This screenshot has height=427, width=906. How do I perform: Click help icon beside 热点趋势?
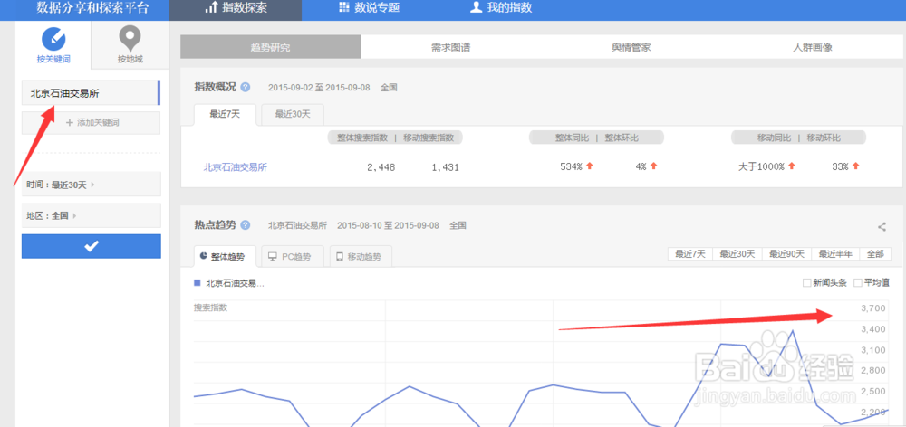pos(246,225)
